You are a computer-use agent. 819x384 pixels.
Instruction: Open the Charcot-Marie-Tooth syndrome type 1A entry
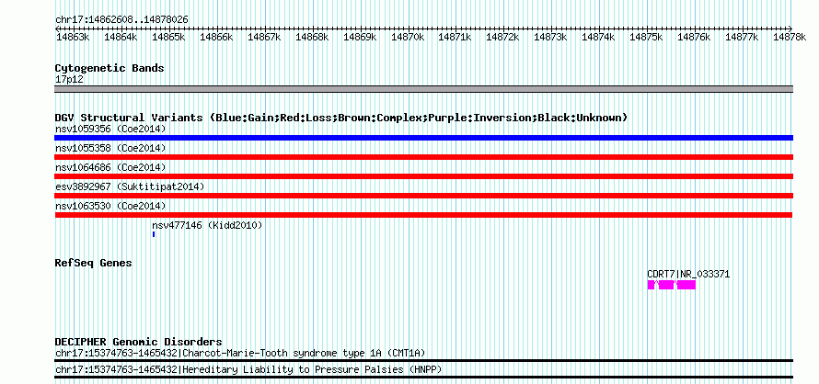pos(240,353)
